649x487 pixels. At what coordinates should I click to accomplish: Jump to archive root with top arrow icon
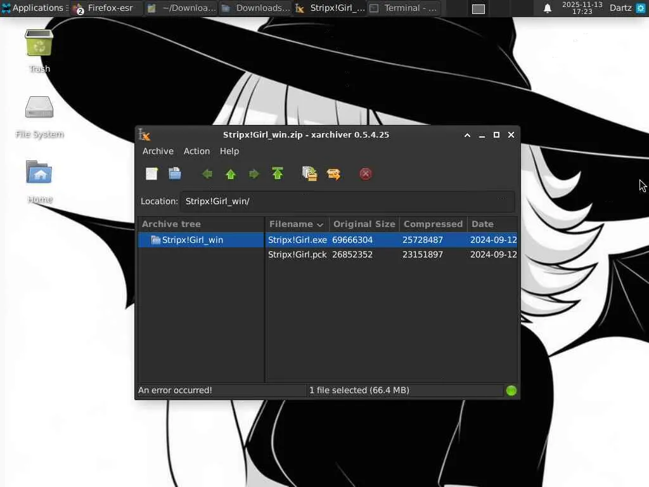pos(278,174)
